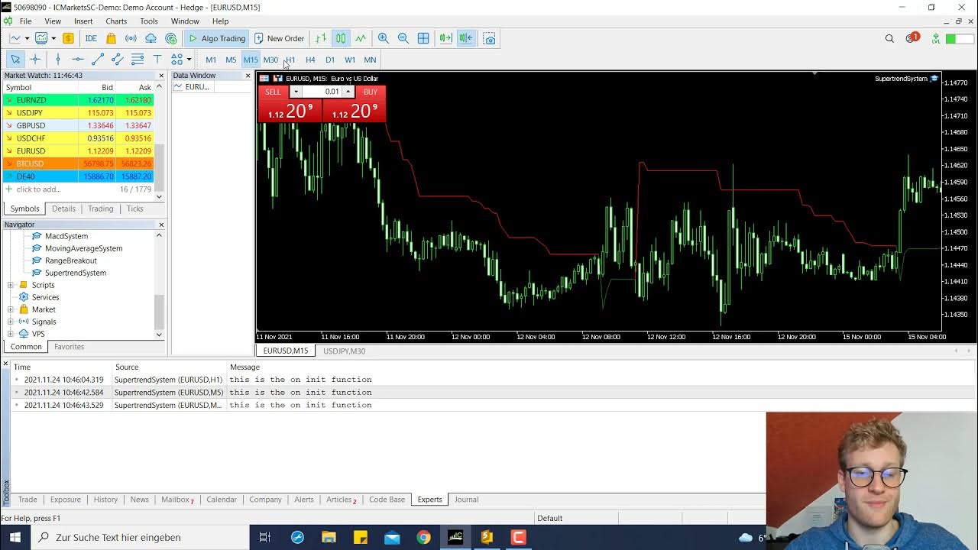Toggle chart shift from right border
Viewport: 978px width, 550px height.
[x=466, y=38]
